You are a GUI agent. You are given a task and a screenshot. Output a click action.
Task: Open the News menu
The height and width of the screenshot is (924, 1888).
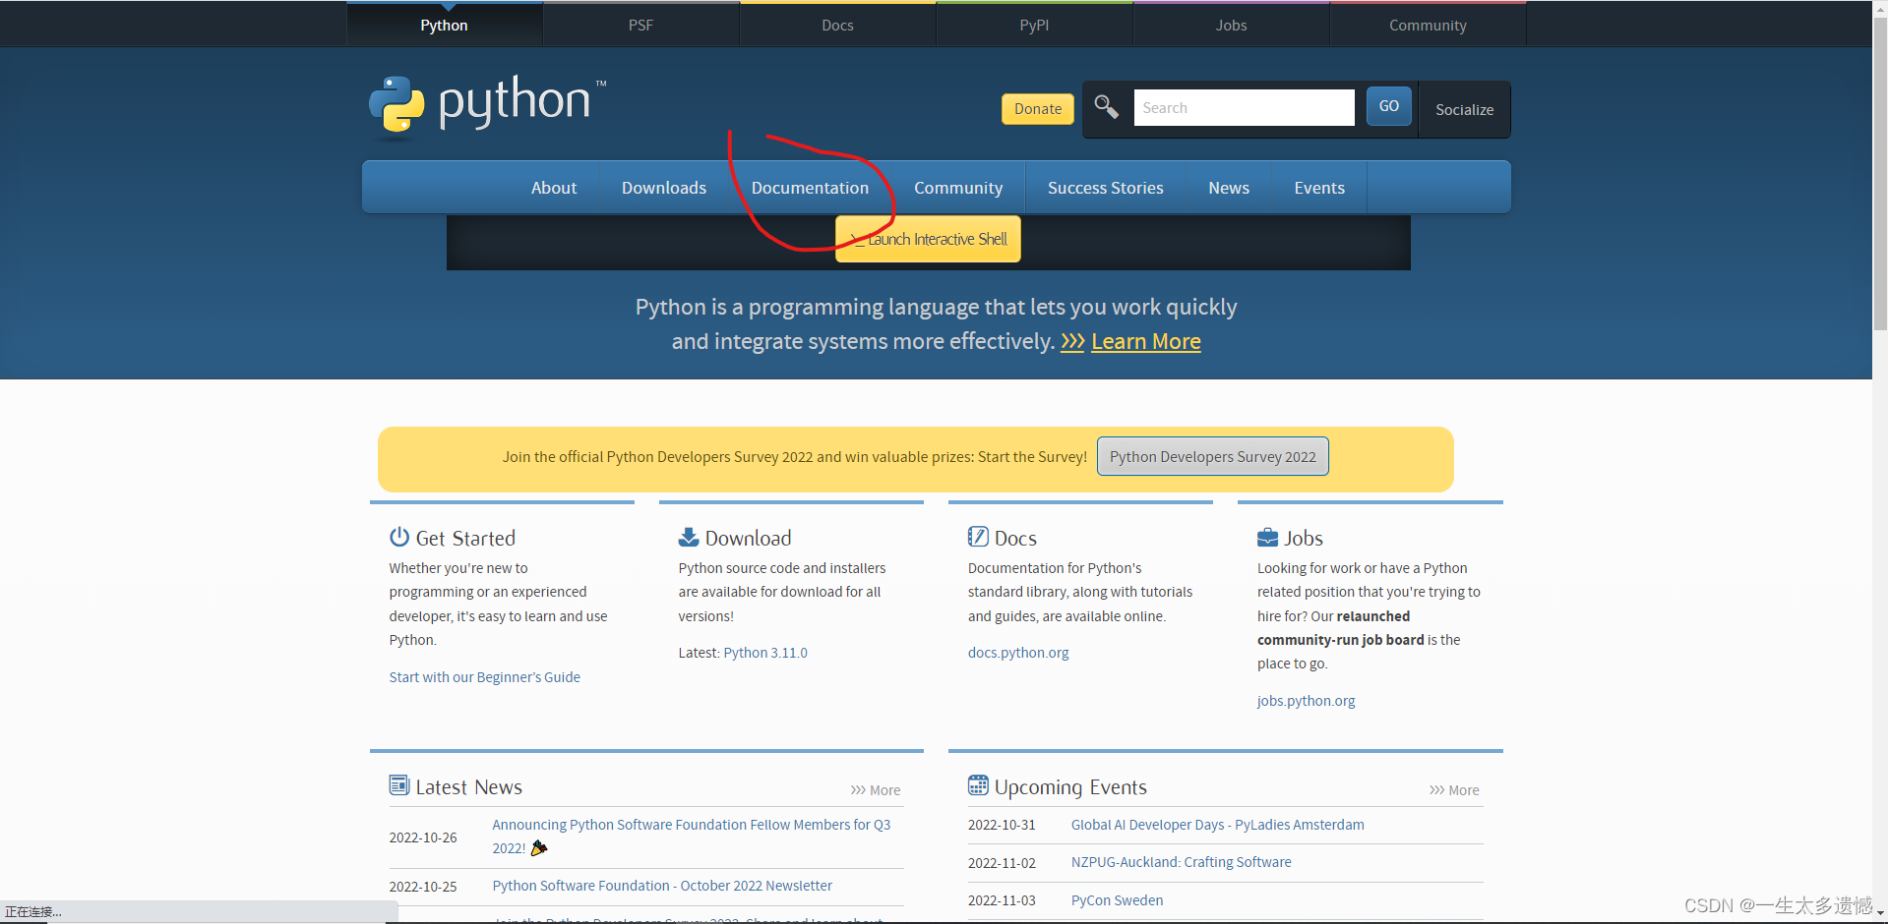(1229, 188)
